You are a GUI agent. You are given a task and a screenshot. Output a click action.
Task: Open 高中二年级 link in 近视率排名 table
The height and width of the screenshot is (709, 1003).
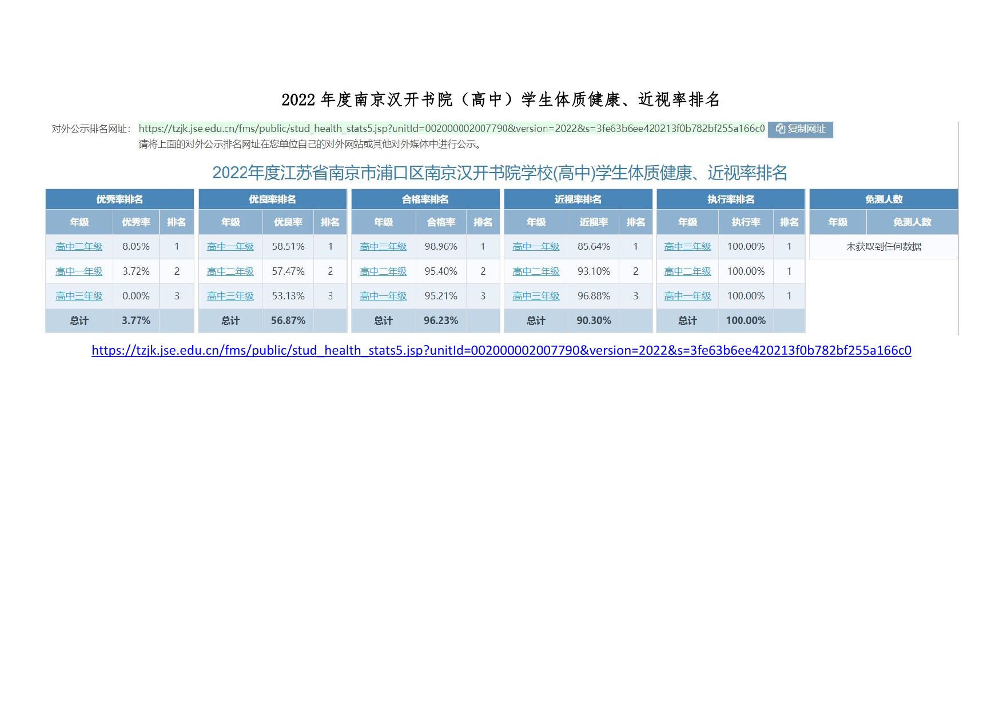pyautogui.click(x=536, y=271)
